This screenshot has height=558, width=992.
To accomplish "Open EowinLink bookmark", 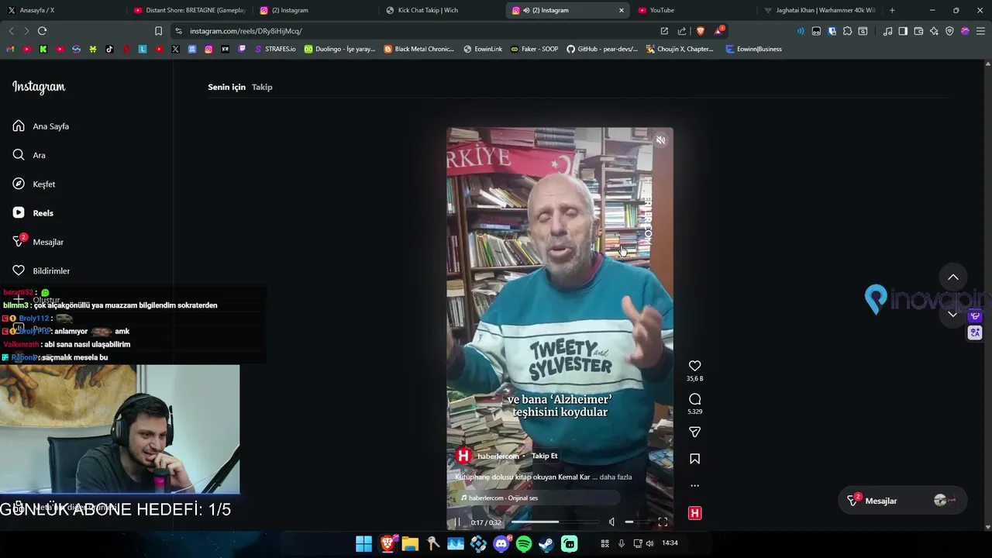I will (x=483, y=49).
